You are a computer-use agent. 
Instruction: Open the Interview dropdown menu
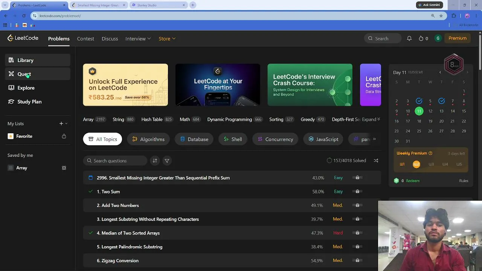point(138,39)
